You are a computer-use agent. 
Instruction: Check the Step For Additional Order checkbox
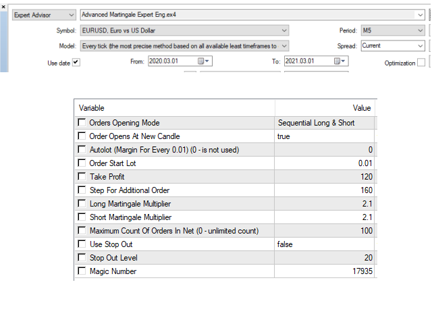(82, 190)
